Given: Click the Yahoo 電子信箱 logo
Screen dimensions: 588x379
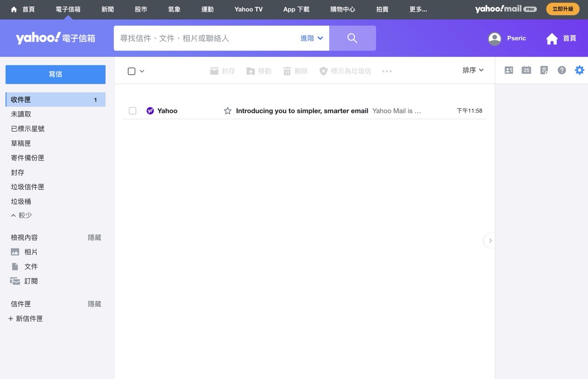Looking at the screenshot, I should click(56, 38).
